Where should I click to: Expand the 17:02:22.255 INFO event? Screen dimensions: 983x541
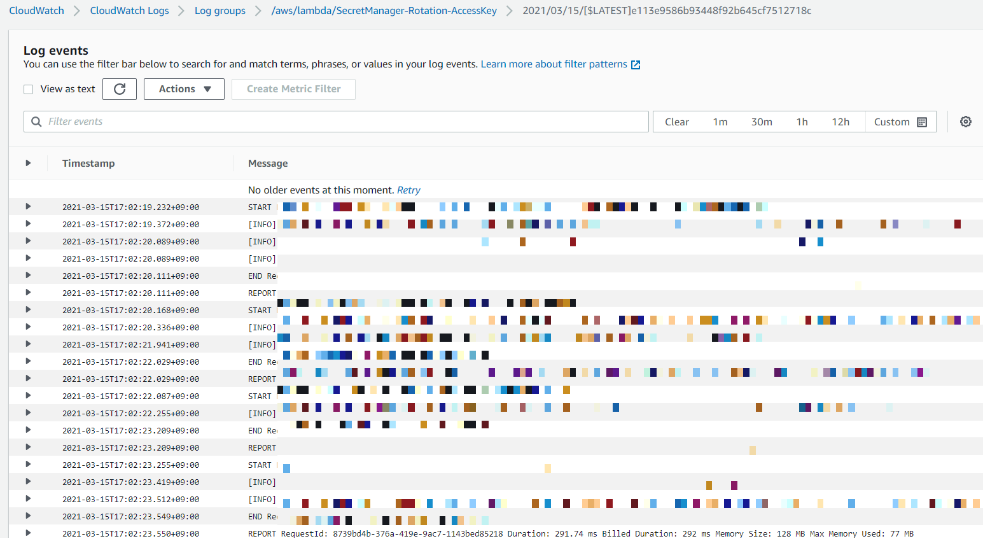pos(28,412)
